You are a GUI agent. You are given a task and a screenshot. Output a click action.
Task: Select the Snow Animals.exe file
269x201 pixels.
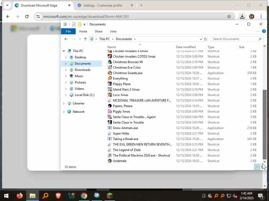[x=125, y=128]
